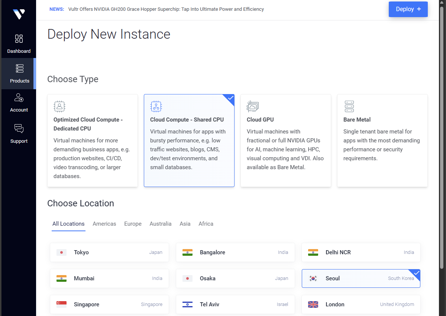Click the Cloud Compute Shared CPU icon

point(156,106)
